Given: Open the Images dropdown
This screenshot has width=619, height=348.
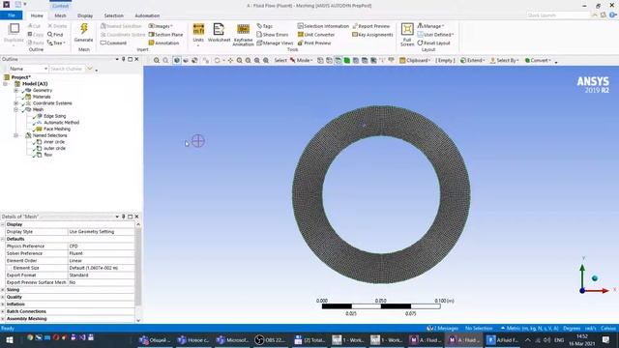Looking at the screenshot, I should point(161,26).
